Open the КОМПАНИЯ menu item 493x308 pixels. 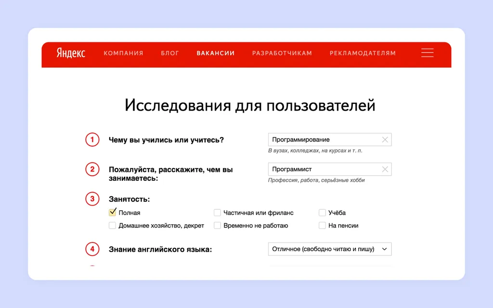click(x=123, y=53)
